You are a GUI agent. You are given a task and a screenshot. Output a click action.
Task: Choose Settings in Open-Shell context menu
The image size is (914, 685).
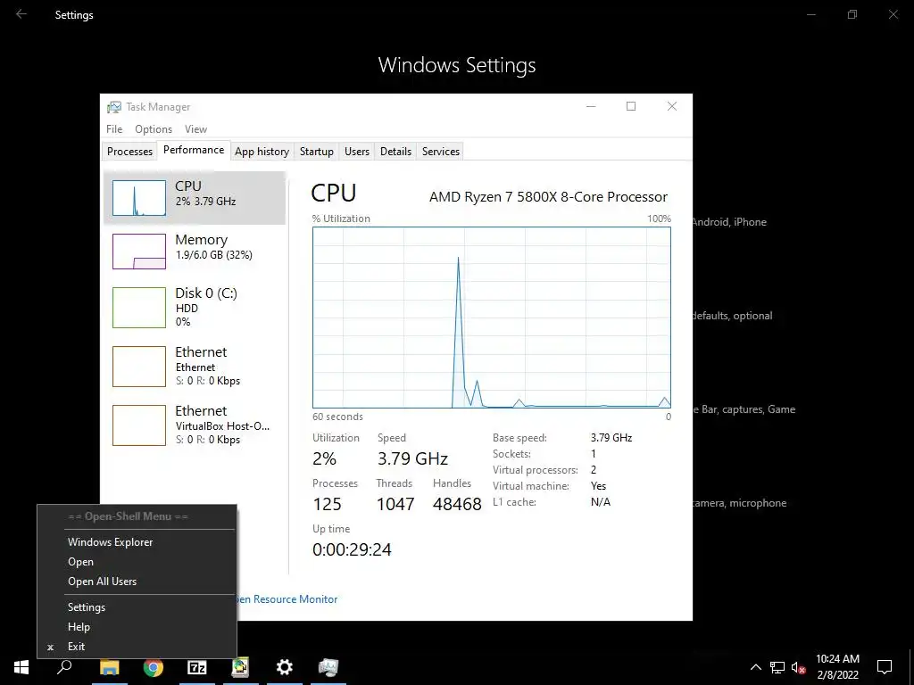(137, 607)
